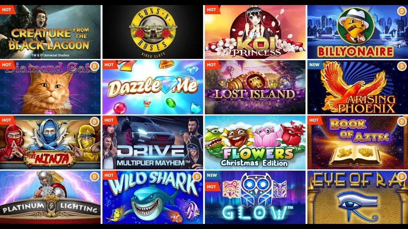Click the Bitcoin badge on Eye of Ra
The height and width of the screenshot is (229, 408).
[x=402, y=177]
